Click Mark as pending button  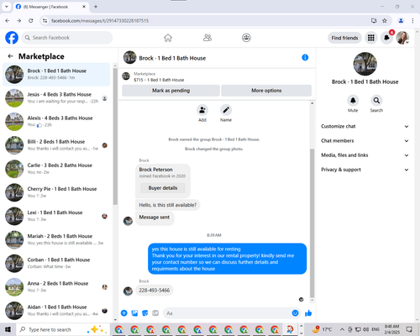click(x=171, y=91)
